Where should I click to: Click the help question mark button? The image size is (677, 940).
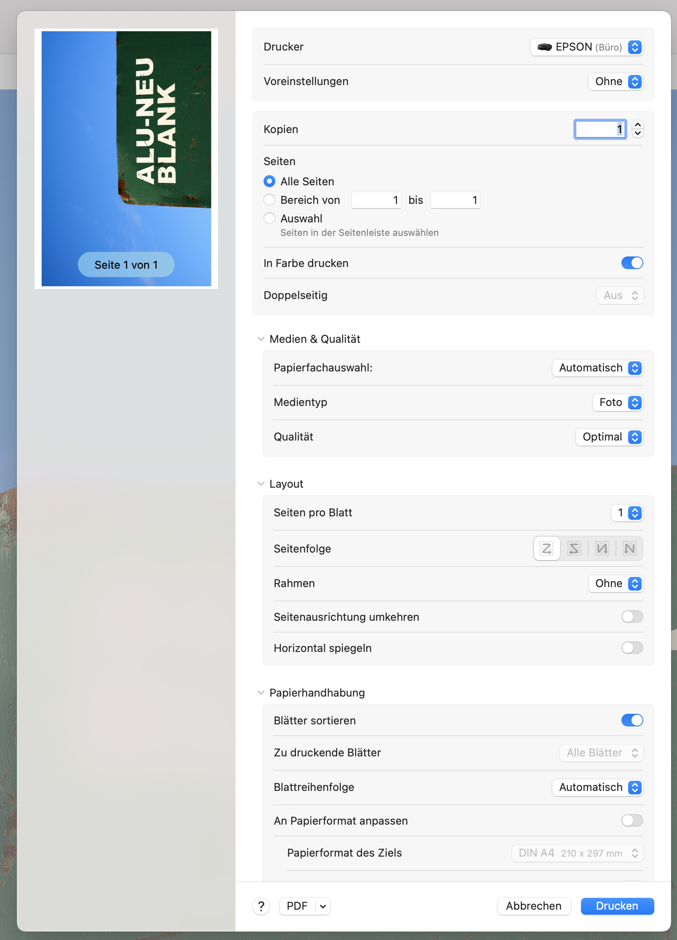261,906
